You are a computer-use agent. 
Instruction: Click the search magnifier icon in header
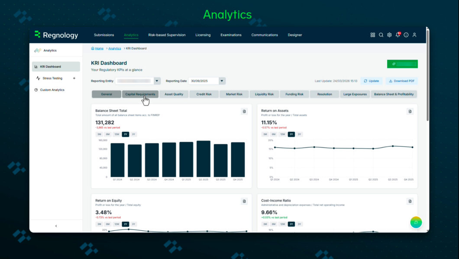pos(381,35)
